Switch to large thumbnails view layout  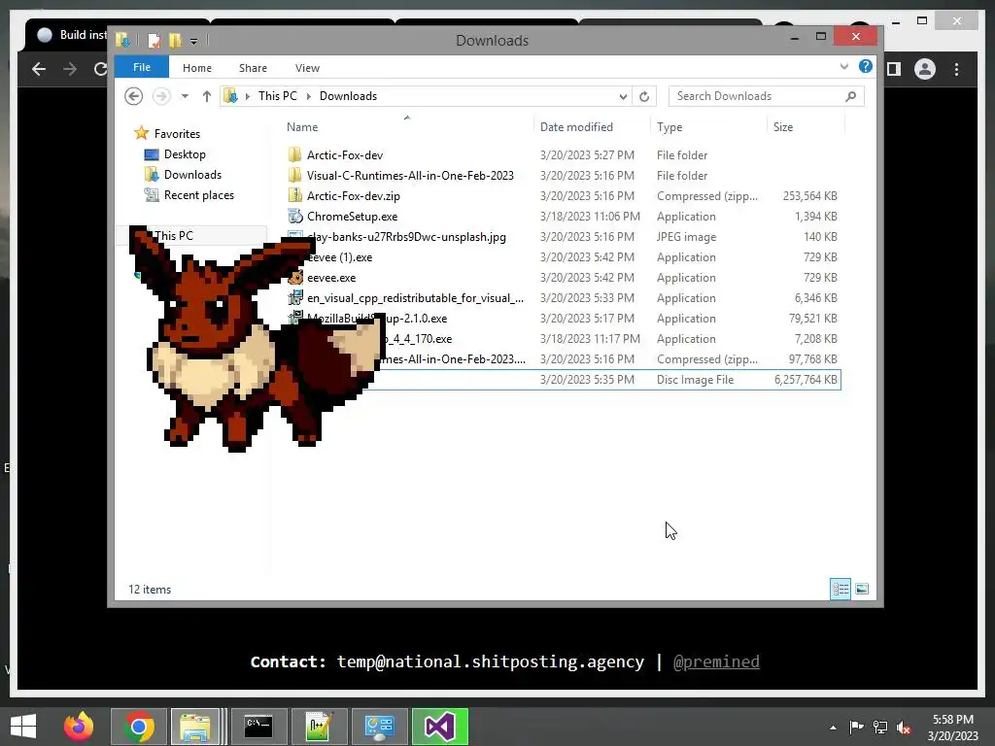[862, 590]
